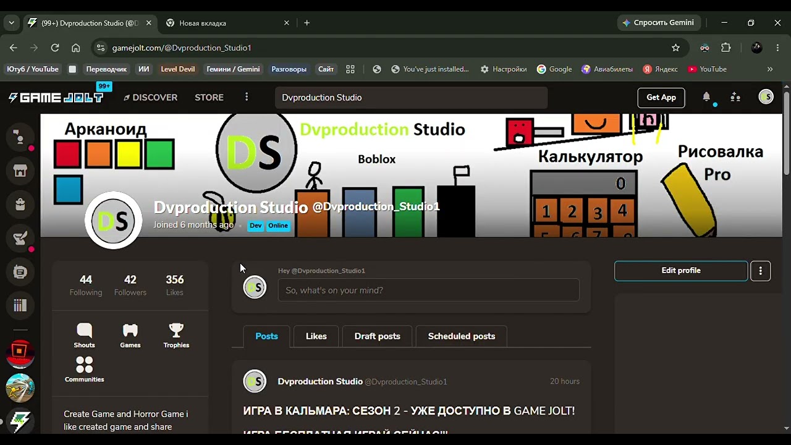
Task: Open the Game Jolt chat sidebar icon
Action: tap(20, 137)
